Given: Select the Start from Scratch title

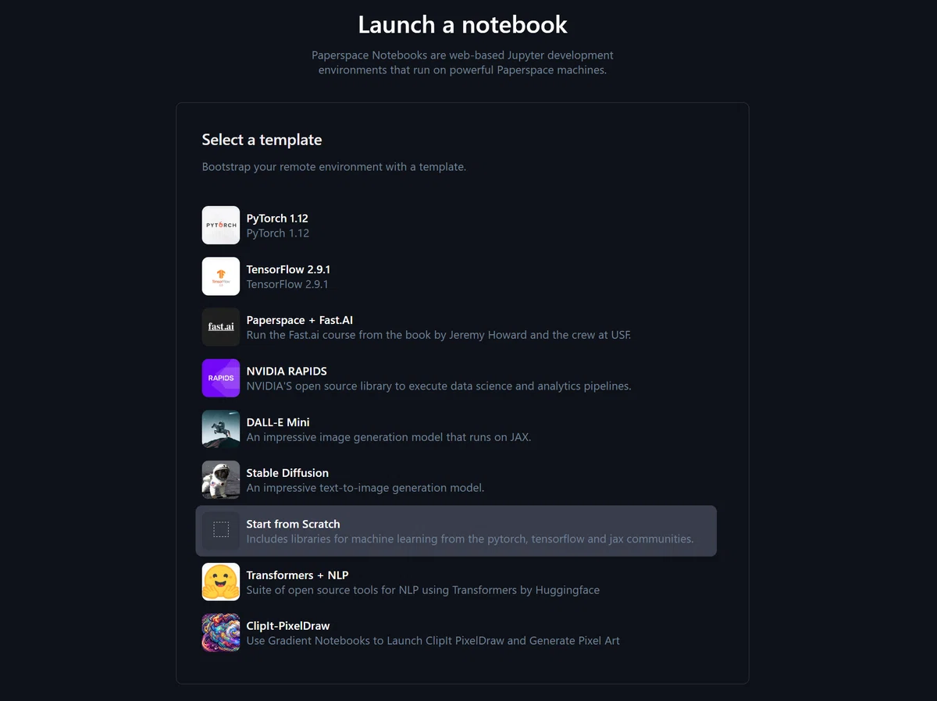Looking at the screenshot, I should 294,524.
